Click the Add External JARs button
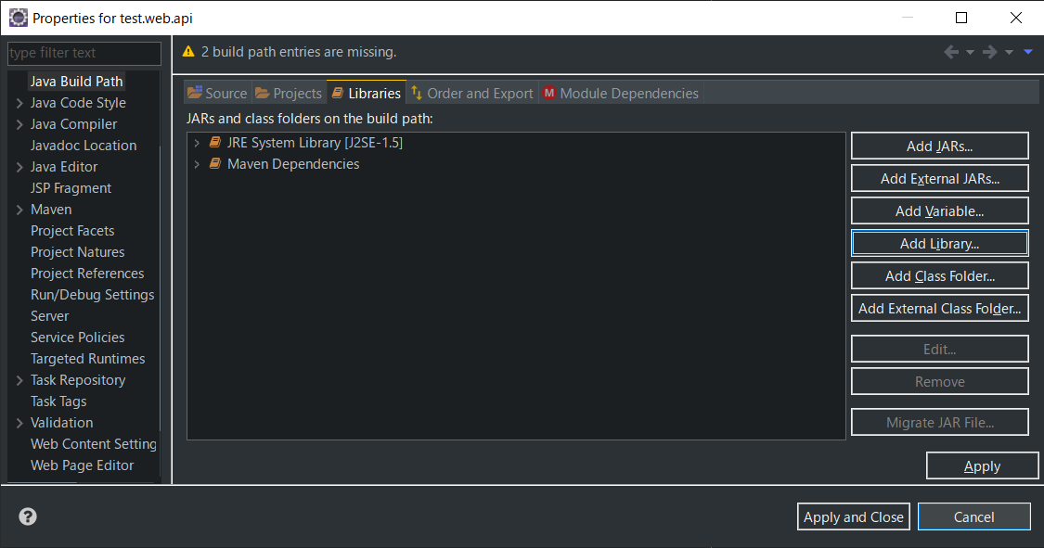The image size is (1044, 548). click(939, 178)
